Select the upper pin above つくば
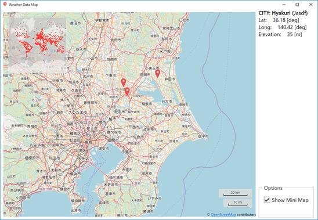 coord(123,82)
